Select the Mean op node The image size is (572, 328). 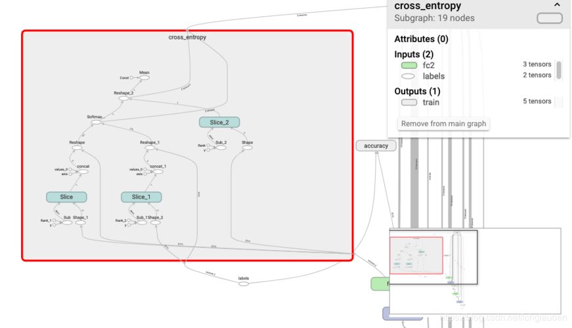click(x=144, y=77)
